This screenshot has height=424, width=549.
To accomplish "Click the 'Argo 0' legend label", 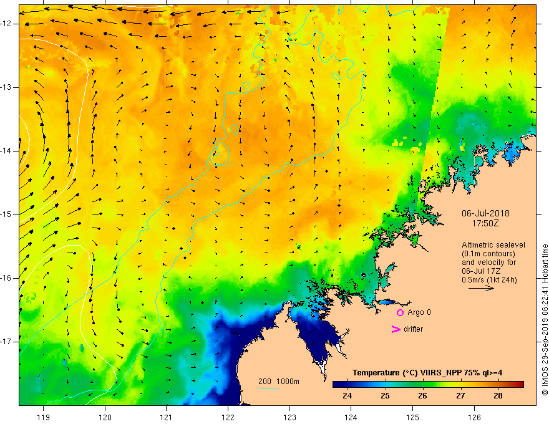I will click(419, 312).
